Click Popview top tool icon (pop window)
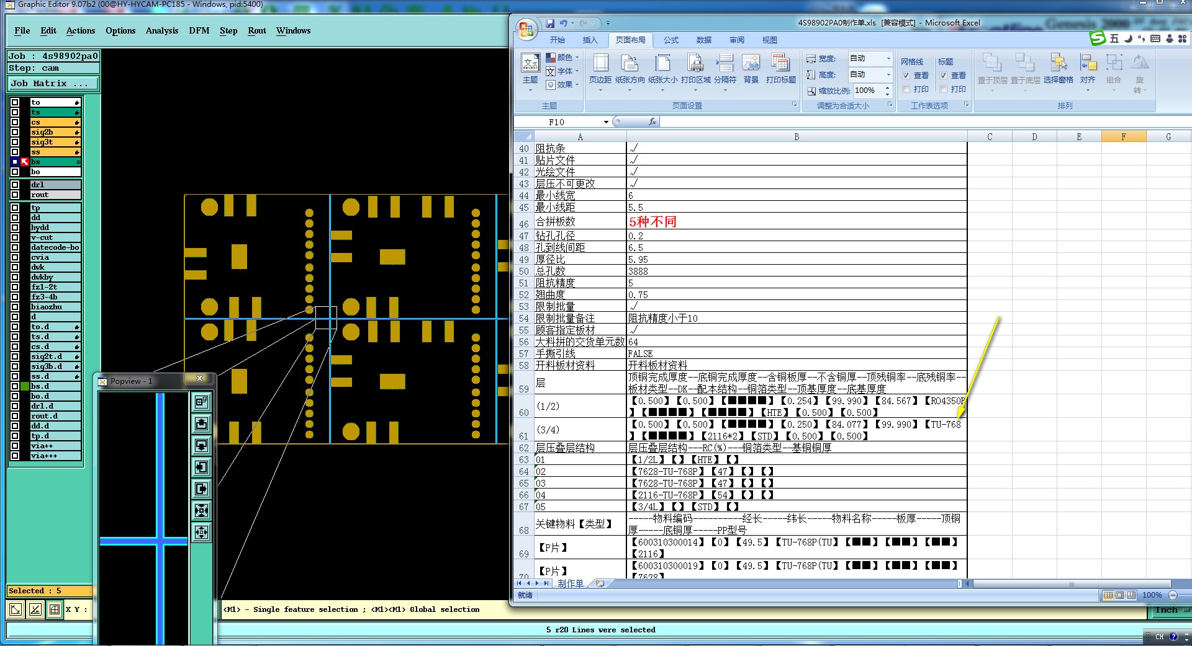1192x646 pixels. [x=201, y=402]
